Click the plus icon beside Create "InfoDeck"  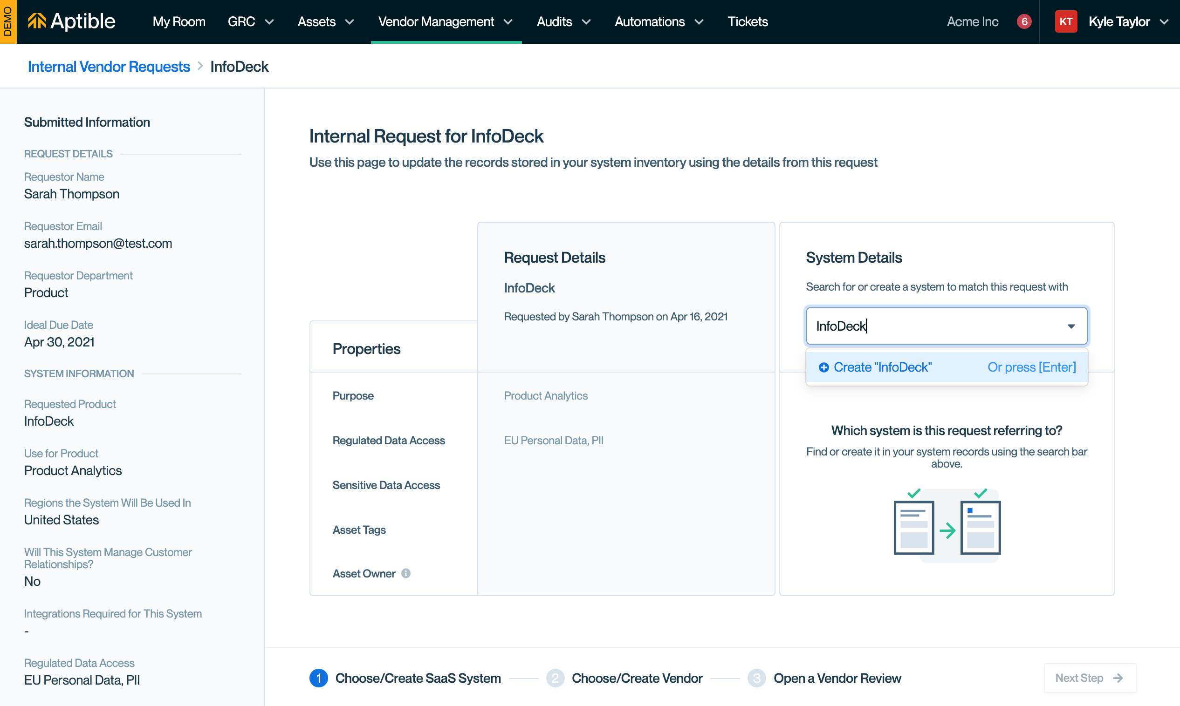tap(823, 367)
